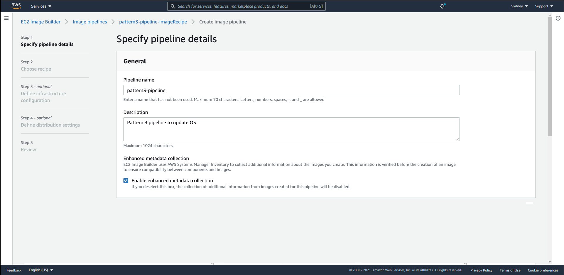Select Step 2 Choose recipe
The image size is (564, 275).
(x=36, y=69)
